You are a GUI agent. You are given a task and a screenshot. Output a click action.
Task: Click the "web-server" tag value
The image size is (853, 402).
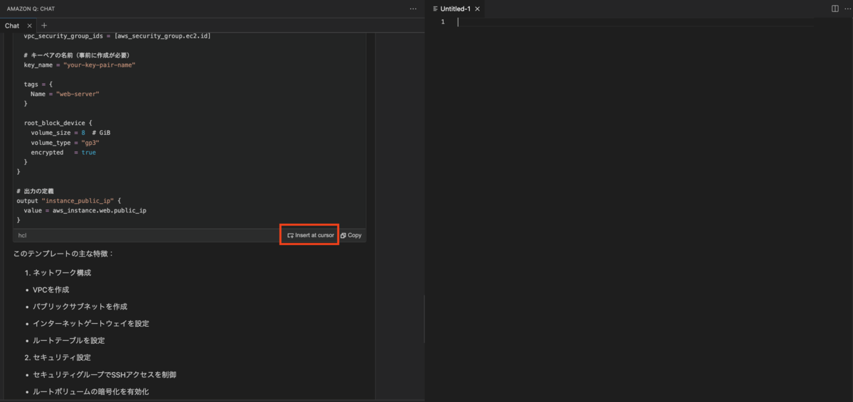point(77,94)
